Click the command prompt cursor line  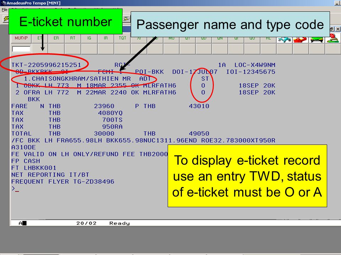tap(15, 189)
